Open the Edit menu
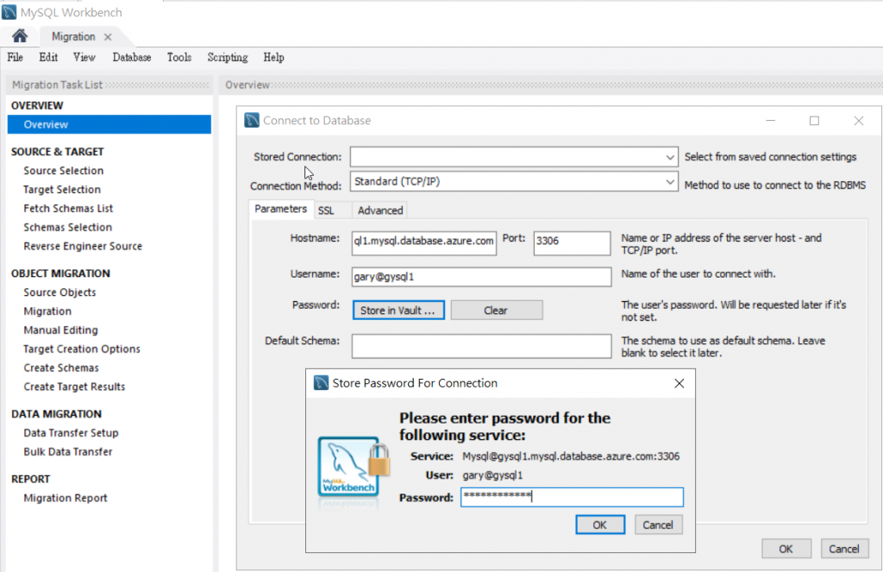Screen dimensions: 883x572 pos(48,58)
